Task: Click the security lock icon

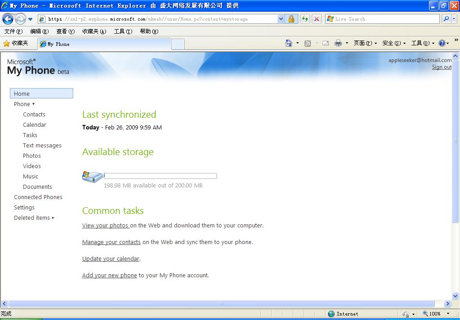Action: (291, 19)
